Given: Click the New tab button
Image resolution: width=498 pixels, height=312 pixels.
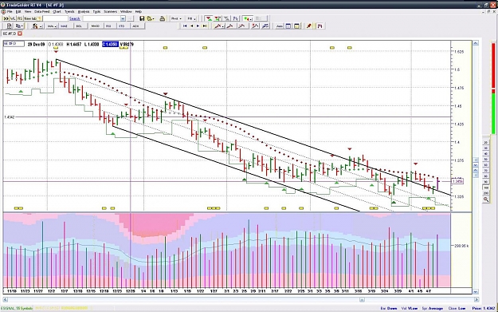Looking at the screenshot, I should [33, 18].
